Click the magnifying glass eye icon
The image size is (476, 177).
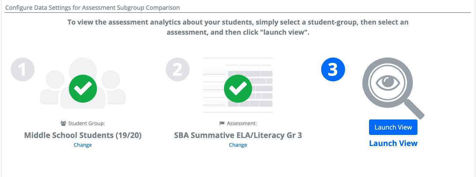click(393, 86)
